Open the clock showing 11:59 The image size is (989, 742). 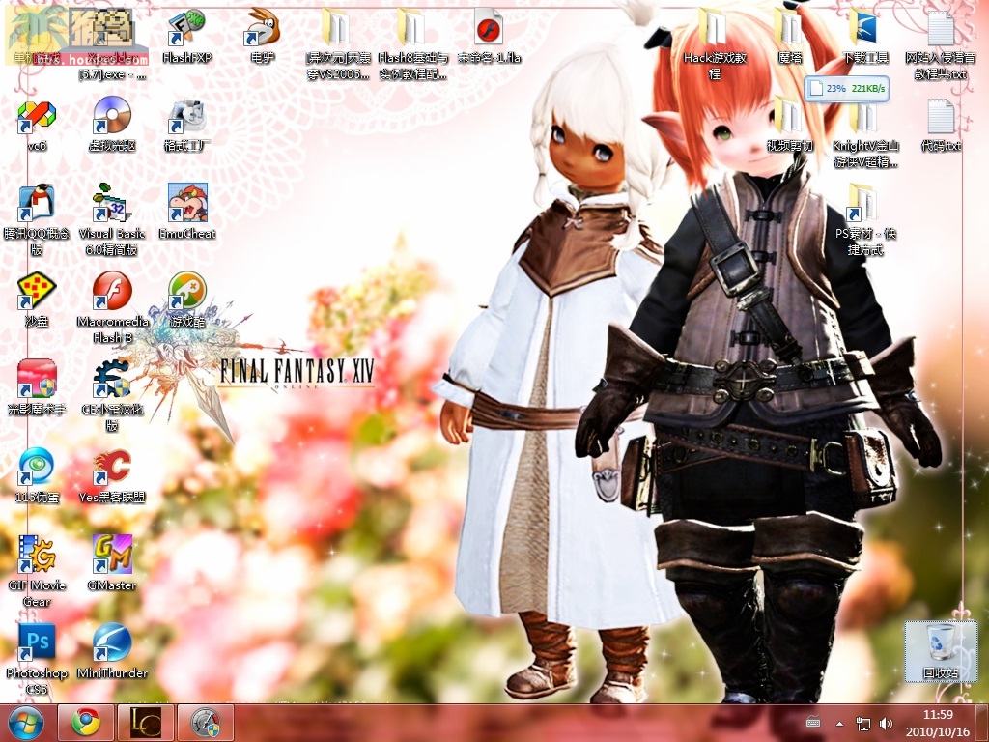[x=938, y=723]
